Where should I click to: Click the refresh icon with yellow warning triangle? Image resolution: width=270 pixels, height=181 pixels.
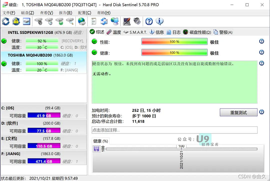[16, 21]
